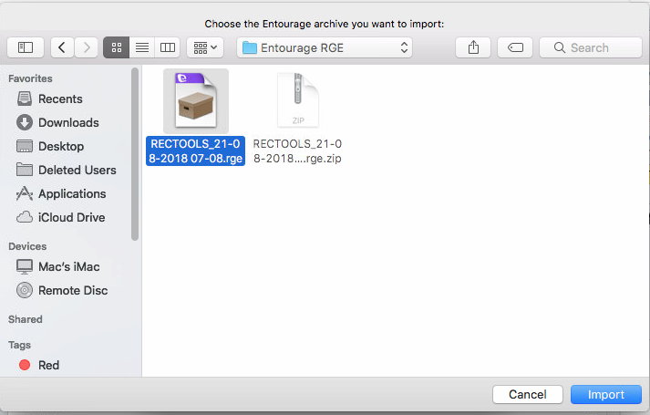Click the Recents sidebar icon

tap(25, 99)
